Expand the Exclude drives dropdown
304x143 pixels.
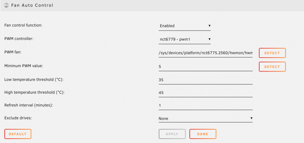[206, 118]
